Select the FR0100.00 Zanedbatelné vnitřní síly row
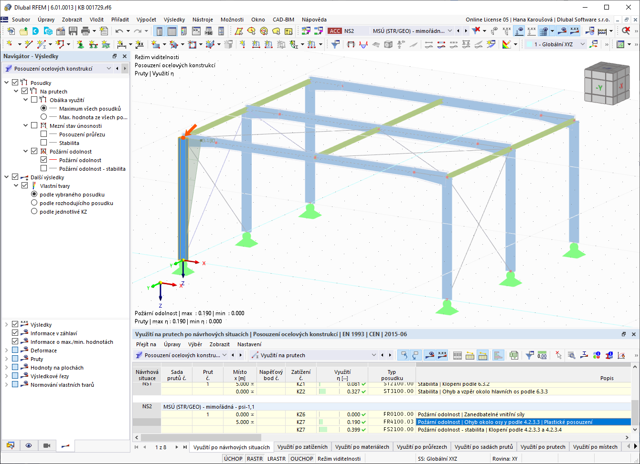 click(x=382, y=414)
